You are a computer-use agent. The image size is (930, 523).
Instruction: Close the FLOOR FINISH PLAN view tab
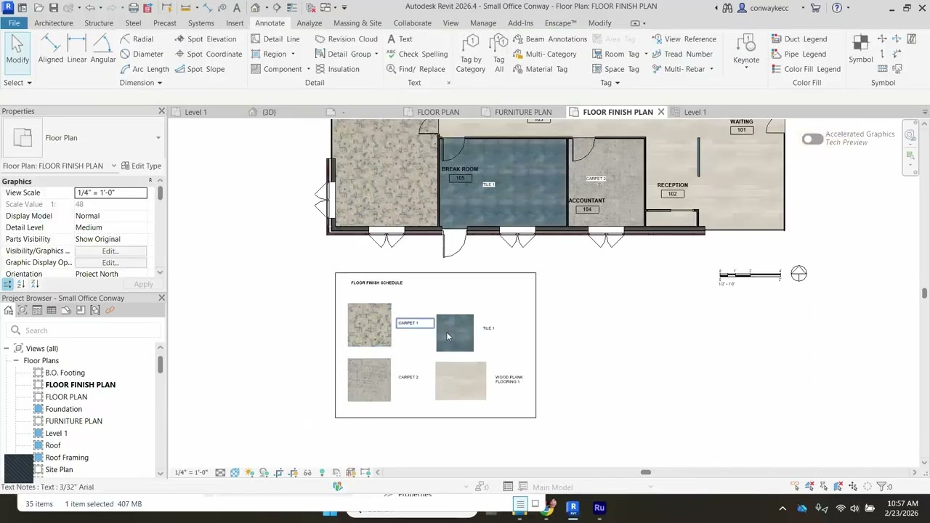coord(660,112)
